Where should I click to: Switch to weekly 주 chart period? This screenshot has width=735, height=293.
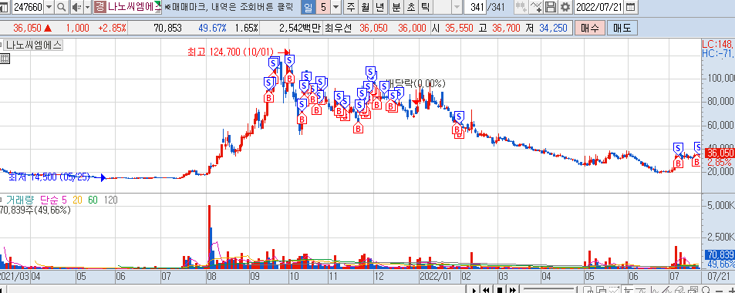(351, 7)
